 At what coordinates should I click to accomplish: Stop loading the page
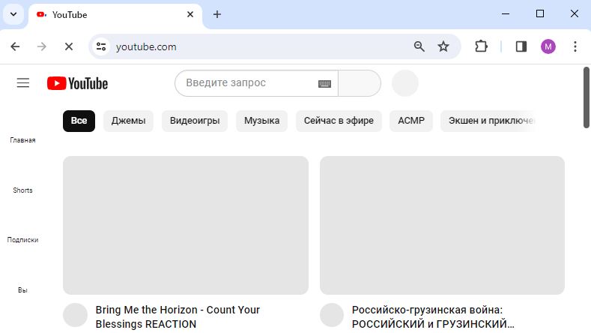point(69,46)
